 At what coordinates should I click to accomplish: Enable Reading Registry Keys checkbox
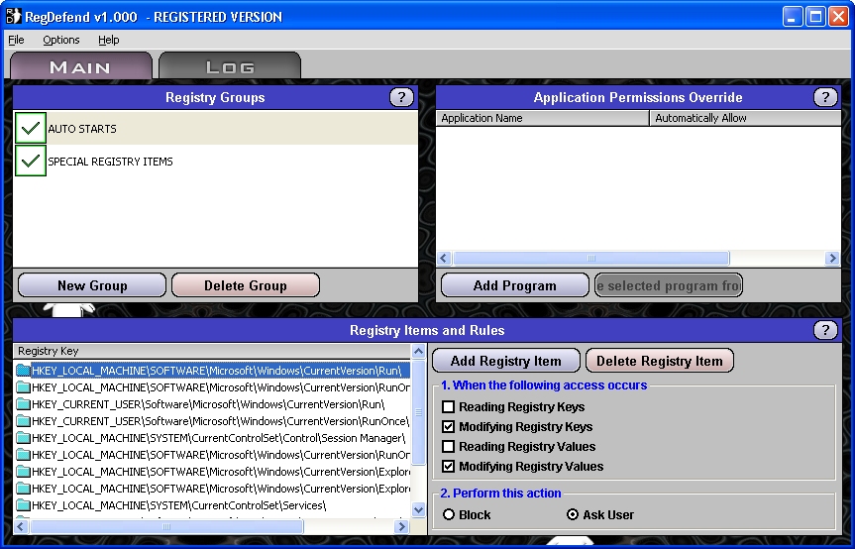[448, 406]
